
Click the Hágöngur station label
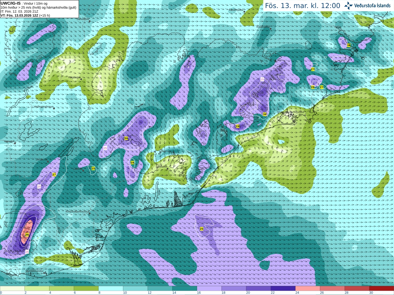click(74, 77)
